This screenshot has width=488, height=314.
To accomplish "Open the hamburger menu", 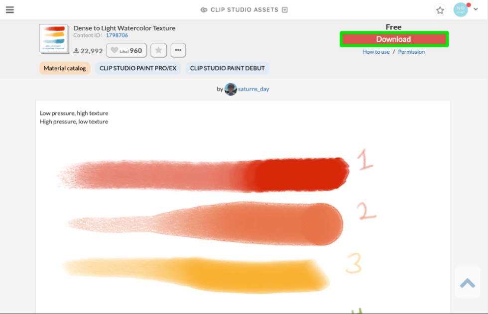I will click(x=10, y=9).
